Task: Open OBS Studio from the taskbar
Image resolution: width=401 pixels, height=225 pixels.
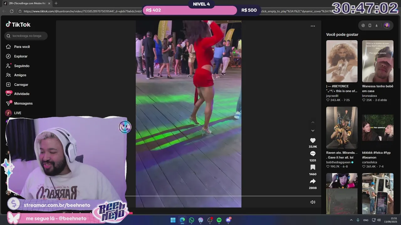Action: pyautogui.click(x=210, y=220)
